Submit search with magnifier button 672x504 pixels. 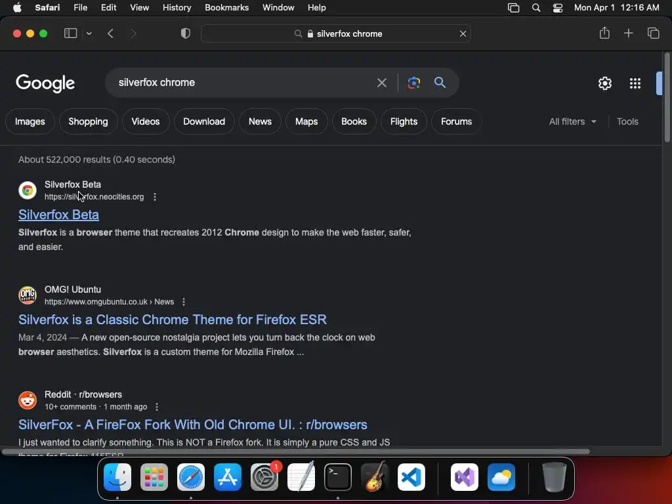440,82
